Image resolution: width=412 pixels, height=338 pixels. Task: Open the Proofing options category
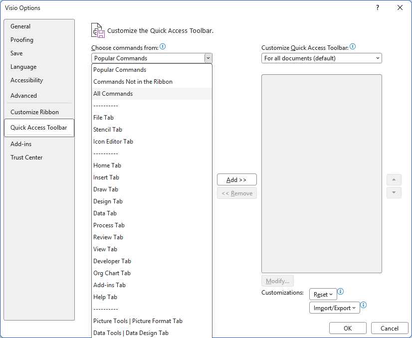(x=39, y=40)
